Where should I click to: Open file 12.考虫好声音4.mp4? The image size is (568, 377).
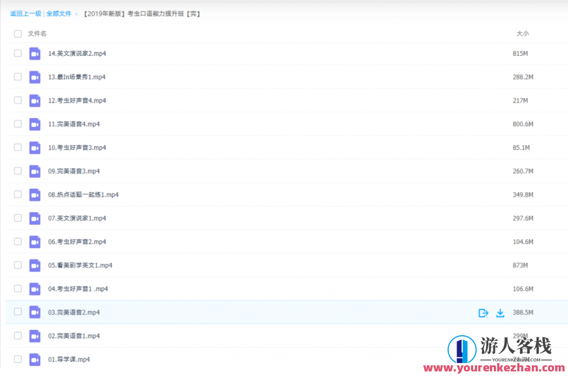pyautogui.click(x=77, y=101)
